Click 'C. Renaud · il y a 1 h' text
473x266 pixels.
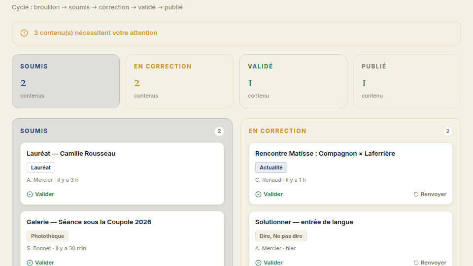(280, 180)
